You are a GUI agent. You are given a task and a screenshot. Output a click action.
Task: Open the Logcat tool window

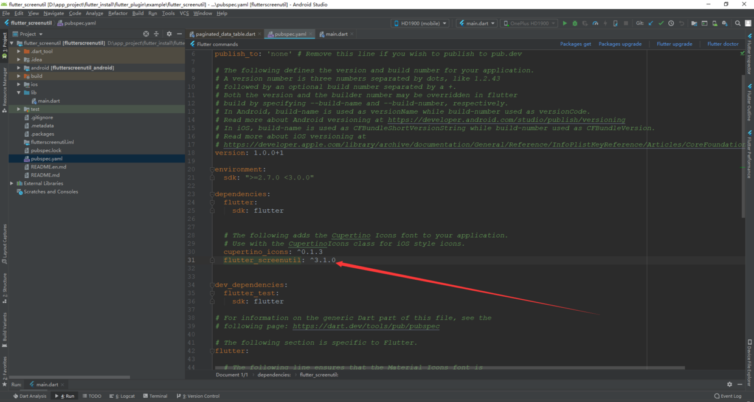pyautogui.click(x=122, y=396)
